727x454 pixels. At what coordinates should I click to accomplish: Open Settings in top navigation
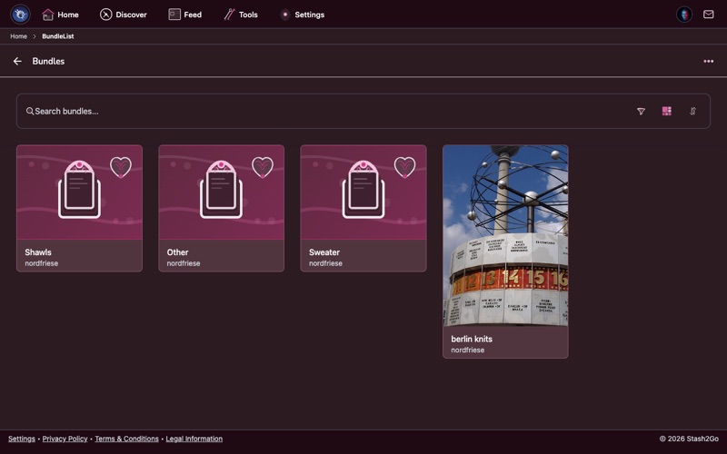coord(303,15)
